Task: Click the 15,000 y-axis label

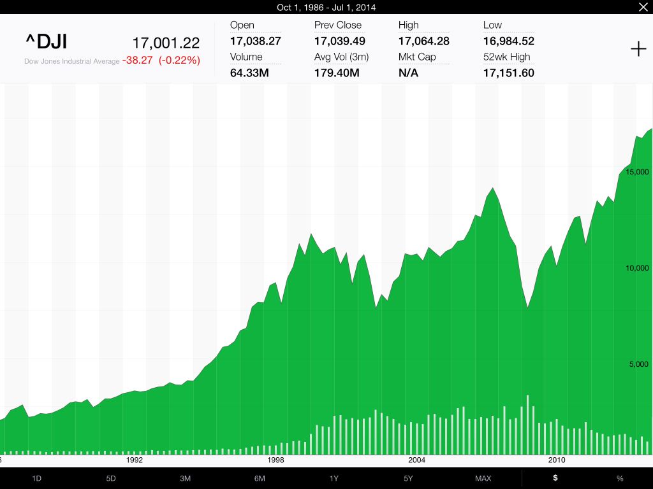Action: [x=637, y=172]
